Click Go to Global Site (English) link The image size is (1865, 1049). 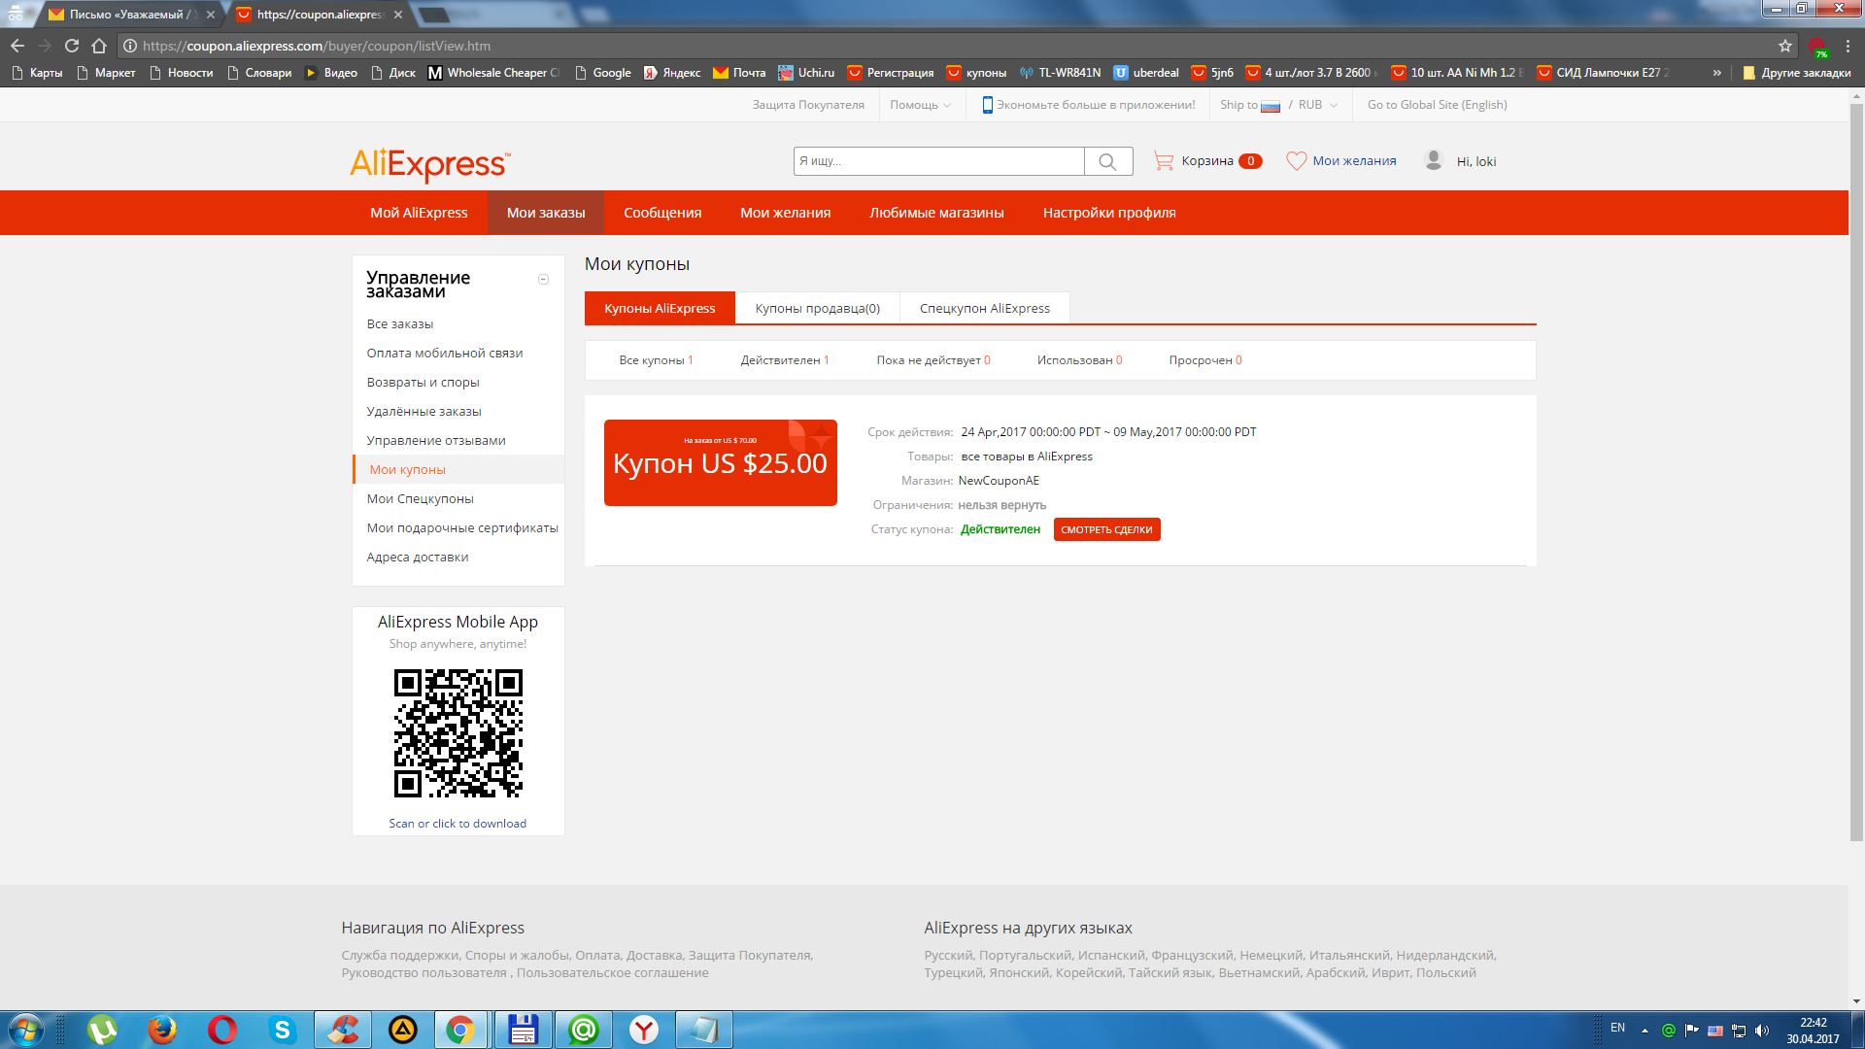coord(1438,105)
